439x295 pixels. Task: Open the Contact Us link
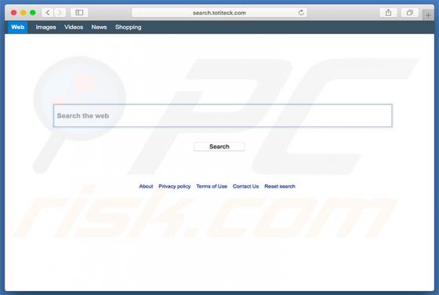coord(245,186)
